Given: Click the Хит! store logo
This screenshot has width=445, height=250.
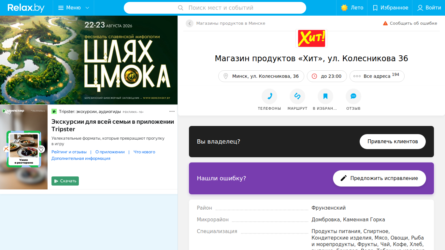Looking at the screenshot, I should tap(311, 38).
